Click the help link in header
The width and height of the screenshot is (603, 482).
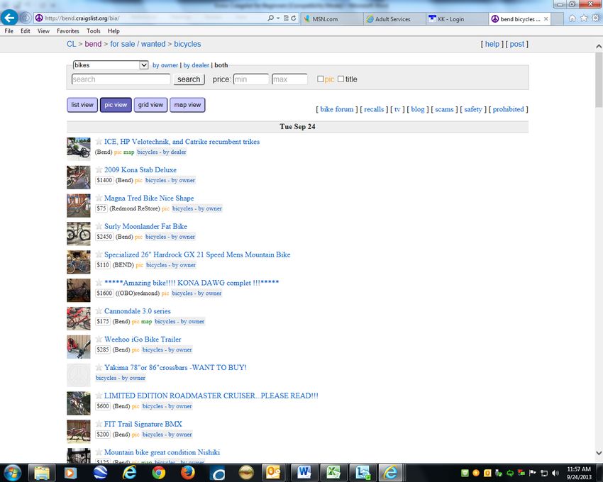492,44
